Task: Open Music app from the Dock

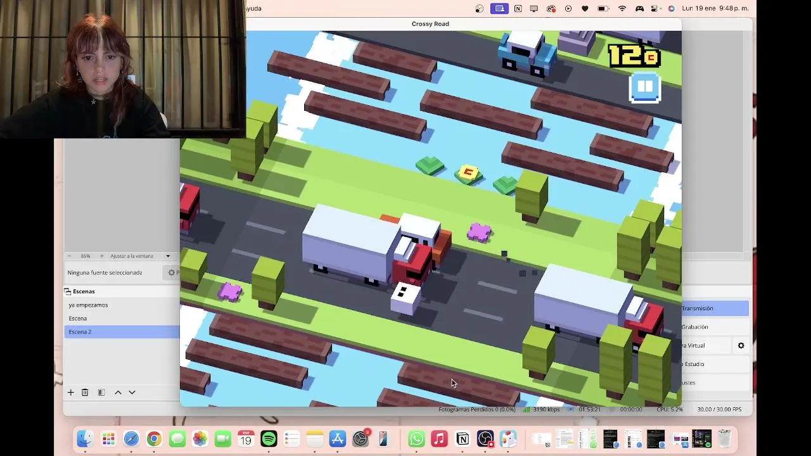Action: tap(439, 438)
